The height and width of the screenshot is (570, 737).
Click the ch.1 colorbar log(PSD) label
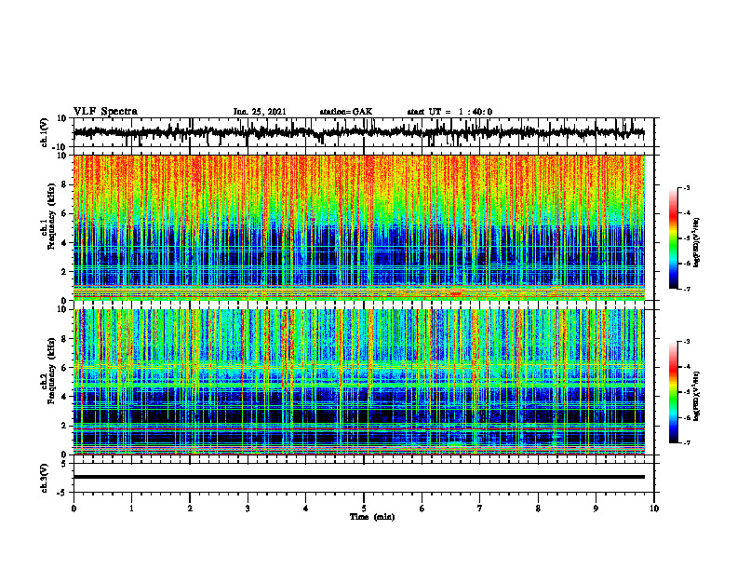tap(698, 242)
